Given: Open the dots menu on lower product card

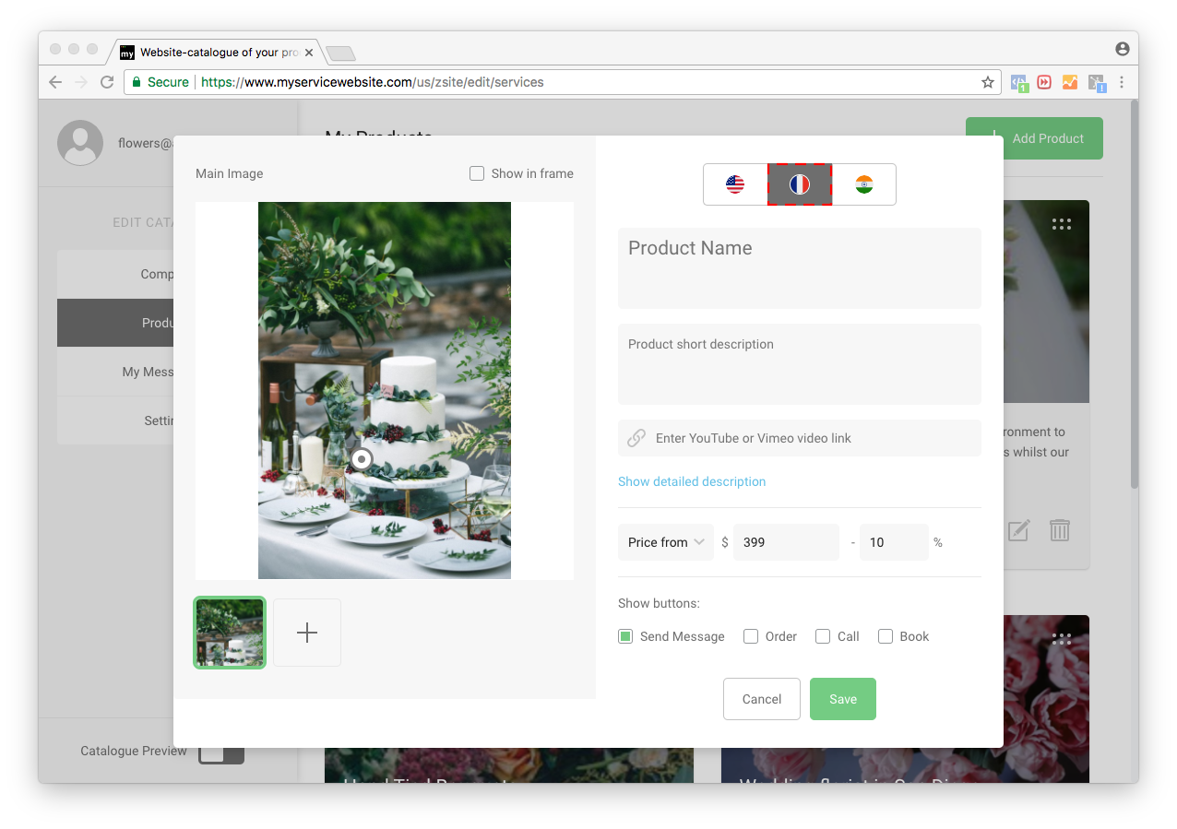Looking at the screenshot, I should pos(1062,638).
